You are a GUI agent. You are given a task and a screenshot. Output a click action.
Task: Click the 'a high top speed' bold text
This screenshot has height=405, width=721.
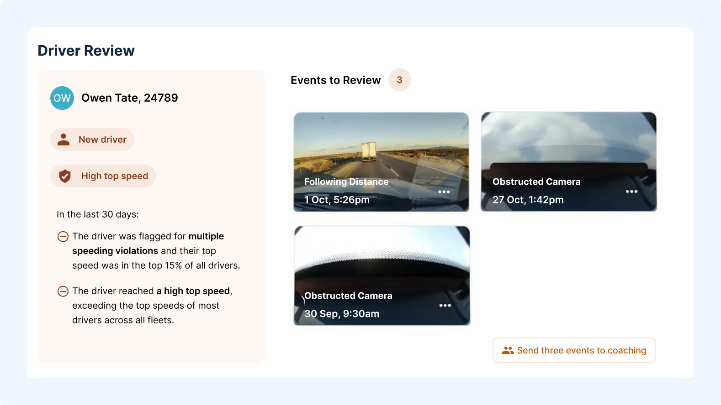[x=193, y=291]
